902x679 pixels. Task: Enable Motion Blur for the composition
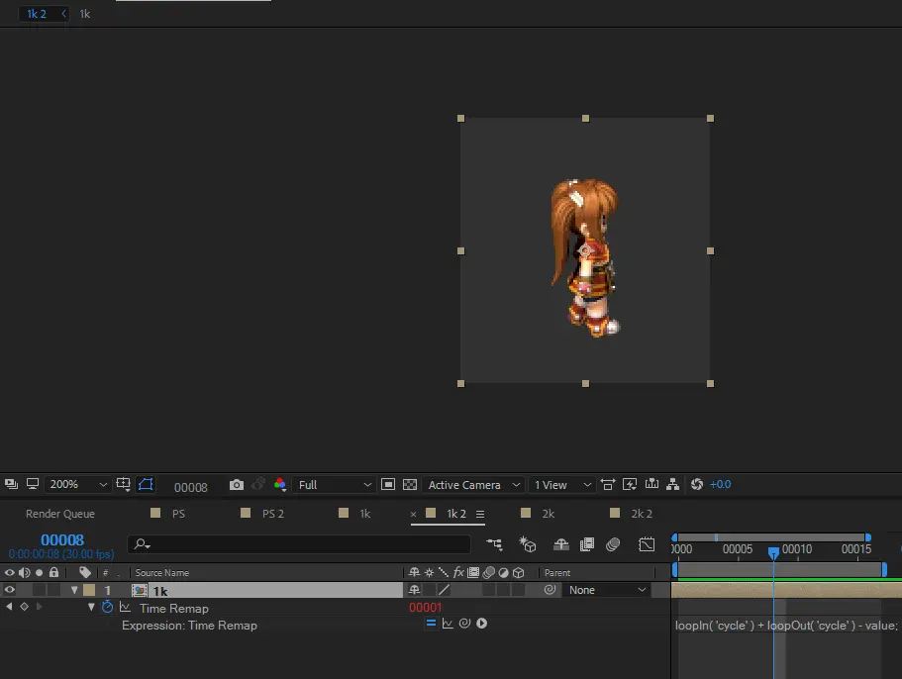point(613,543)
